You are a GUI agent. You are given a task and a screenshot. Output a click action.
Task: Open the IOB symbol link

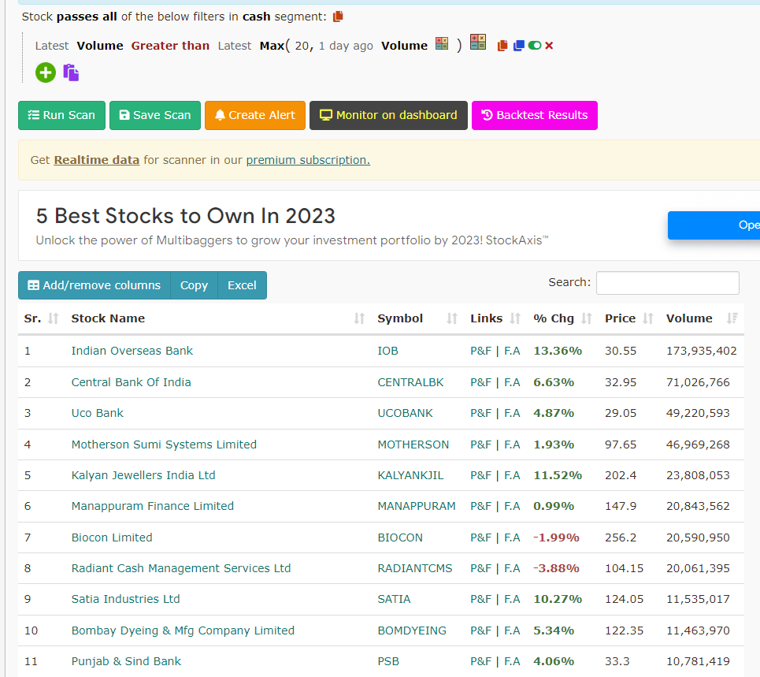(387, 351)
